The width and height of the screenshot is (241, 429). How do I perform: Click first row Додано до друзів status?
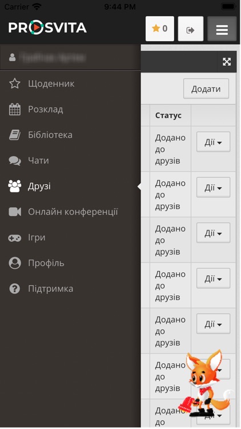tap(170, 149)
